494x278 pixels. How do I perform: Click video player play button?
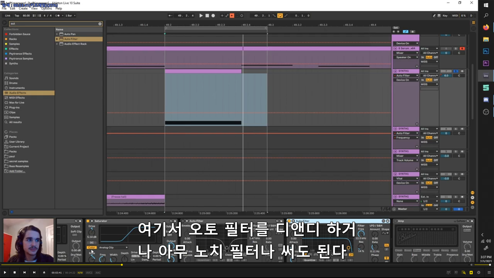(5, 272)
